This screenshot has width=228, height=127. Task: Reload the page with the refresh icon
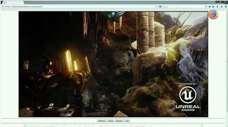pyautogui.click(x=157, y=7)
